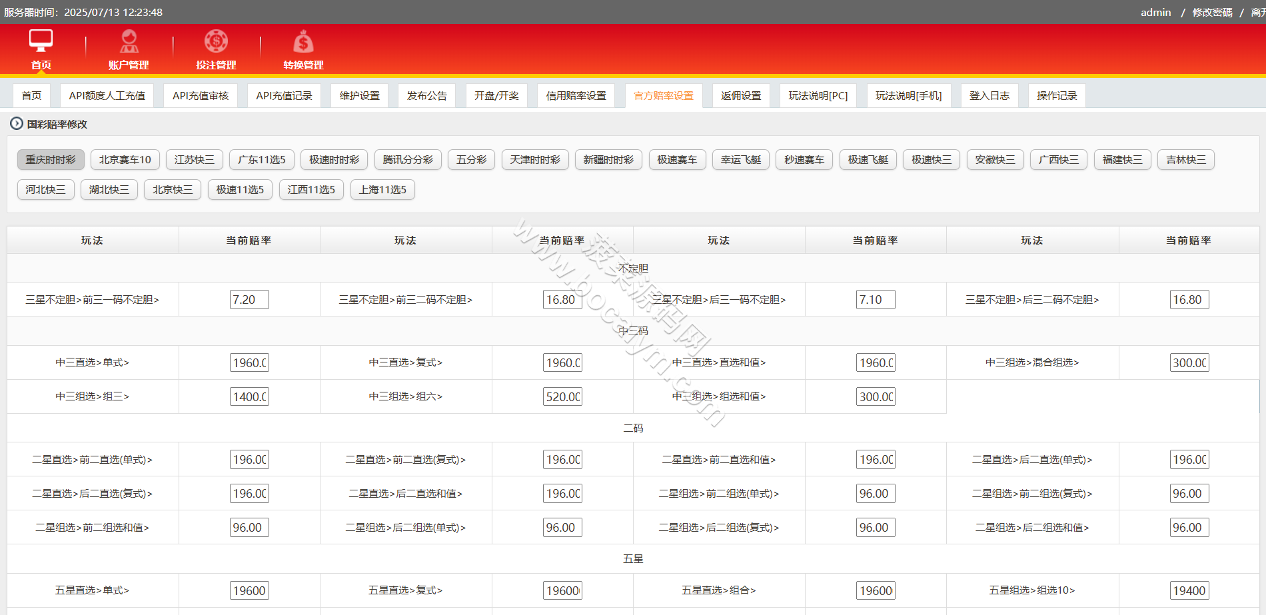Edit the 前二组选(单式) odds field 96.00
The image size is (1266, 615).
coord(876,493)
